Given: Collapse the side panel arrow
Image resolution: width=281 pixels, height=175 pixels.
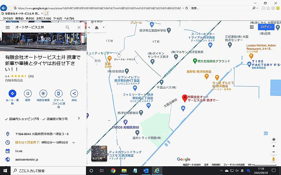Looking at the screenshot, I should 89,27.
